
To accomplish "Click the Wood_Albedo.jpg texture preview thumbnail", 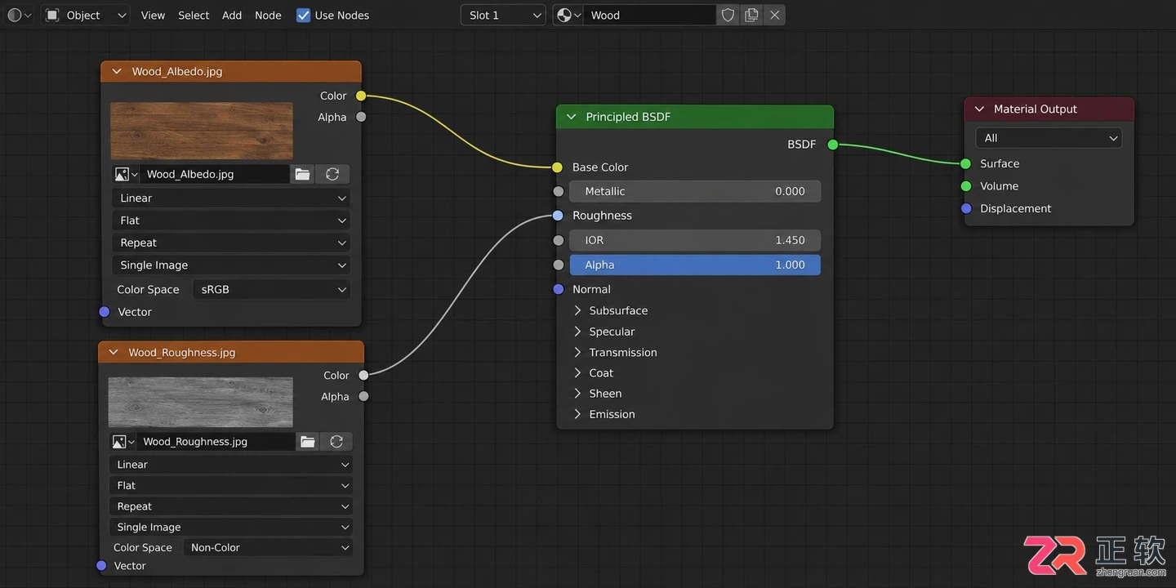I will [x=202, y=131].
